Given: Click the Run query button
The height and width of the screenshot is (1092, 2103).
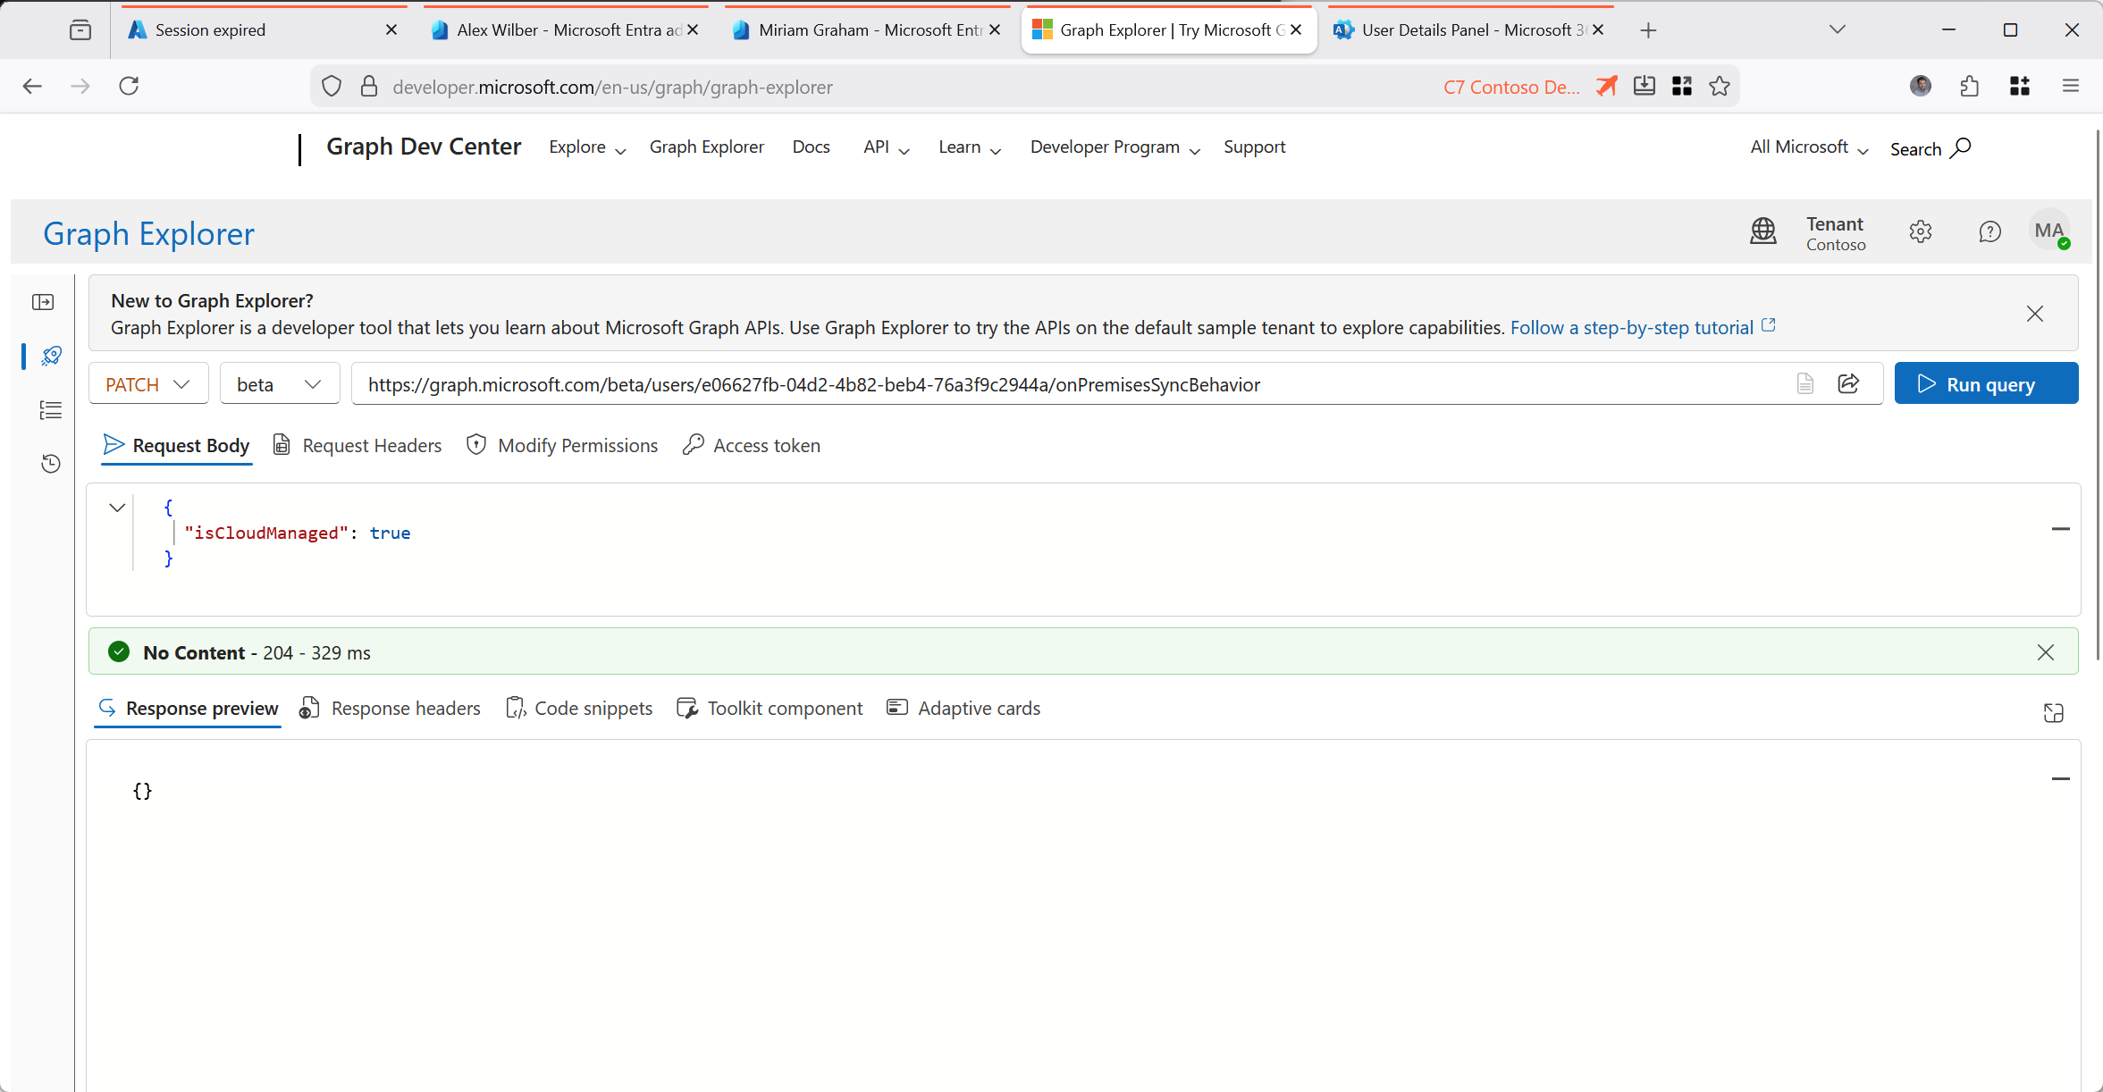Looking at the screenshot, I should click(x=1985, y=384).
